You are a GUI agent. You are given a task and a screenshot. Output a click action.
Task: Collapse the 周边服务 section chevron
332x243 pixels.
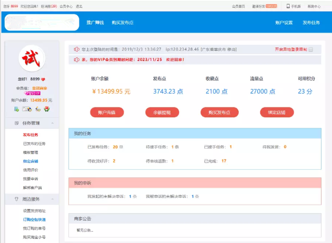52,199
